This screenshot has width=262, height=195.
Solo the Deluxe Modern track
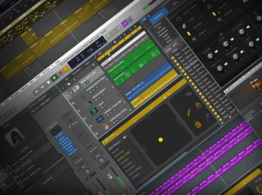(x=99, y=97)
